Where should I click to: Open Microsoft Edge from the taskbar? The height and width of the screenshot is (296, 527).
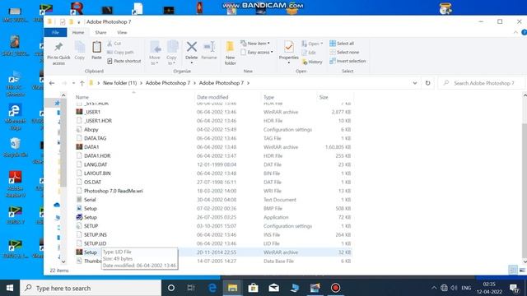(x=212, y=288)
